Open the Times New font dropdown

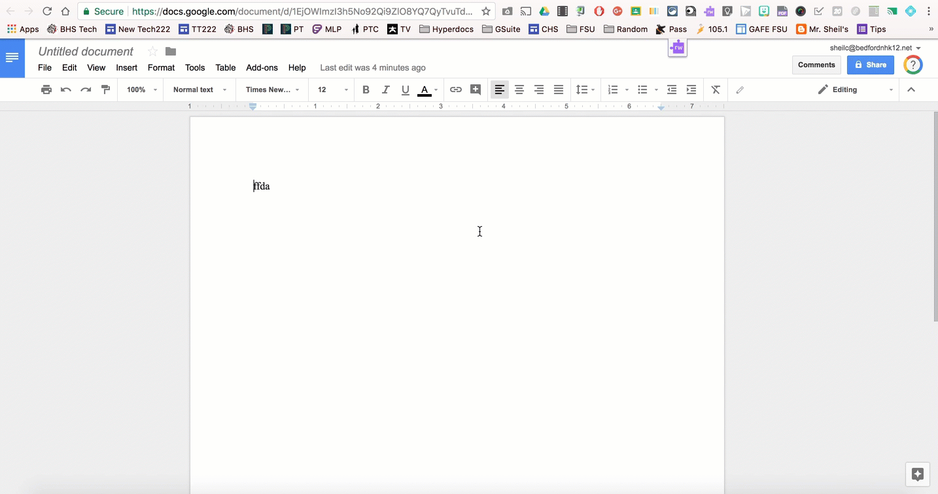272,90
